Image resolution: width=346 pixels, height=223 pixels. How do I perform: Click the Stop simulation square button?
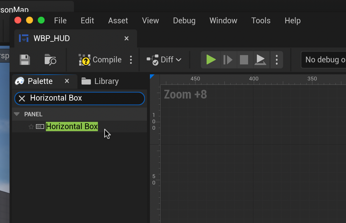pyautogui.click(x=244, y=60)
